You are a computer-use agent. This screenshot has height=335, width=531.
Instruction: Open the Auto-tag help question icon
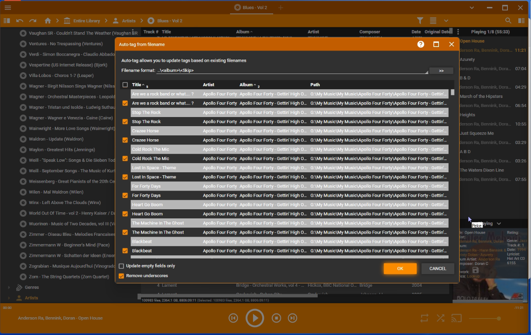421,44
